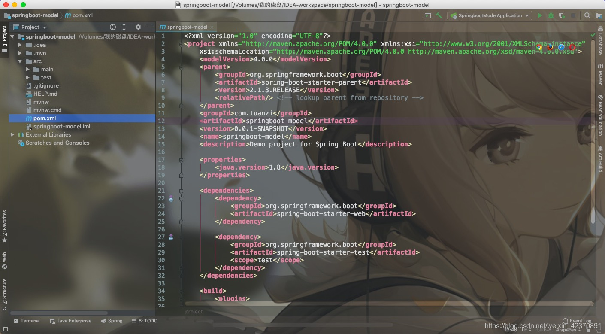Open the Bean Validation tool window
Viewport: 605px width, 334px height.
(600, 115)
